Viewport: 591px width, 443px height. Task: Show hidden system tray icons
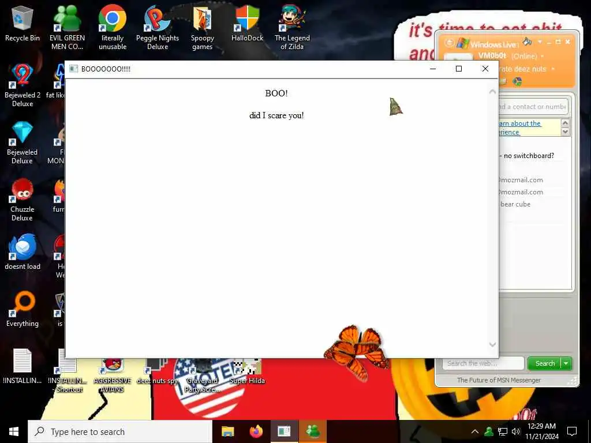tap(475, 431)
